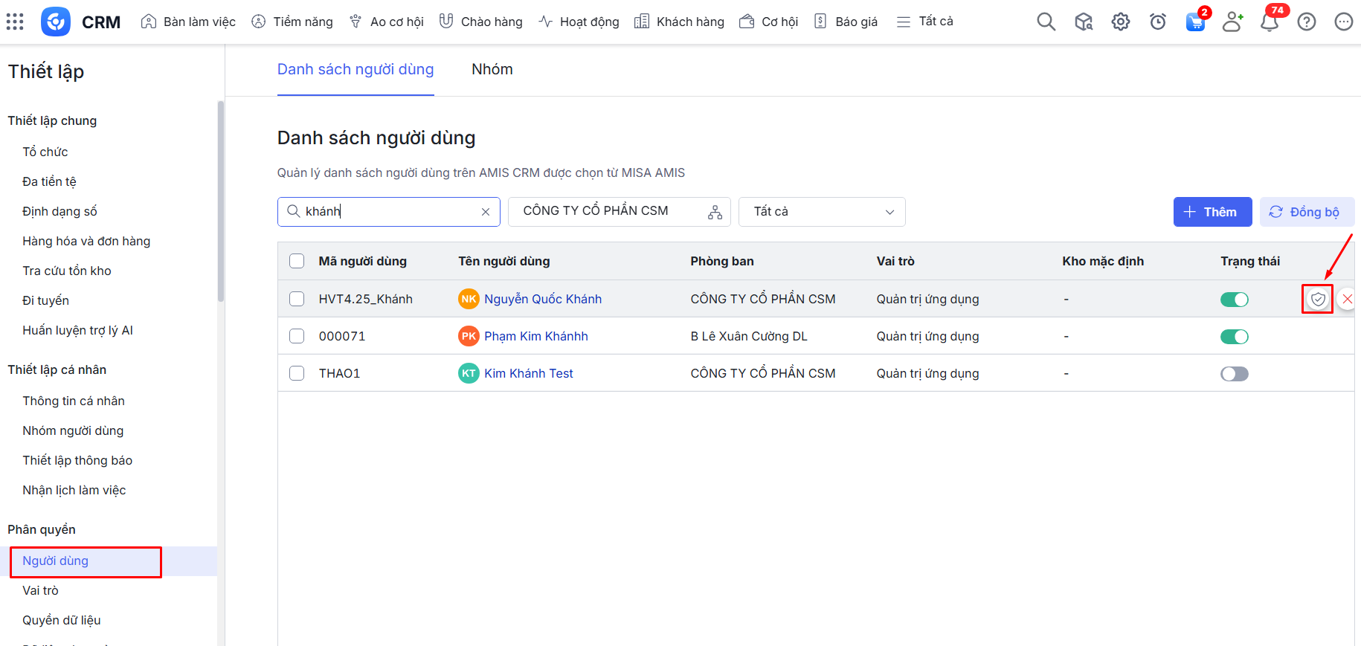1361x646 pixels.
Task: Enable status toggle for Kim Khánh Test
Action: click(x=1234, y=374)
